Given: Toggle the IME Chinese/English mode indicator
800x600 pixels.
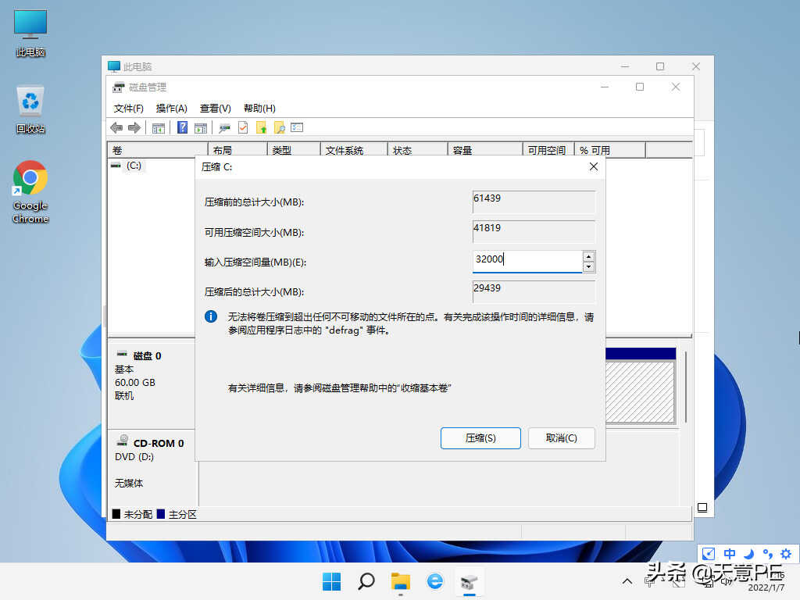Looking at the screenshot, I should coord(730,554).
